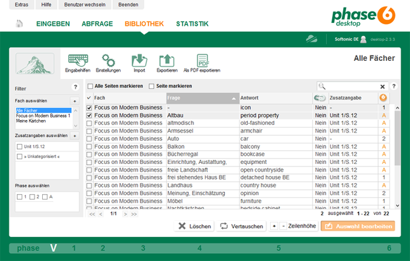410x261 pixels.
Task: Click inside the search input field
Action: [x=352, y=86]
